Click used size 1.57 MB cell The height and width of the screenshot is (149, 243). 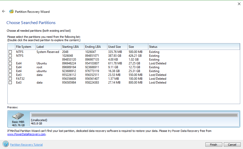[x=114, y=79]
